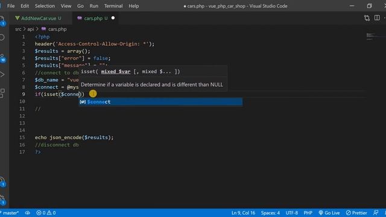Open the Go menu
This screenshot has width=386, height=217.
pos(80,6)
